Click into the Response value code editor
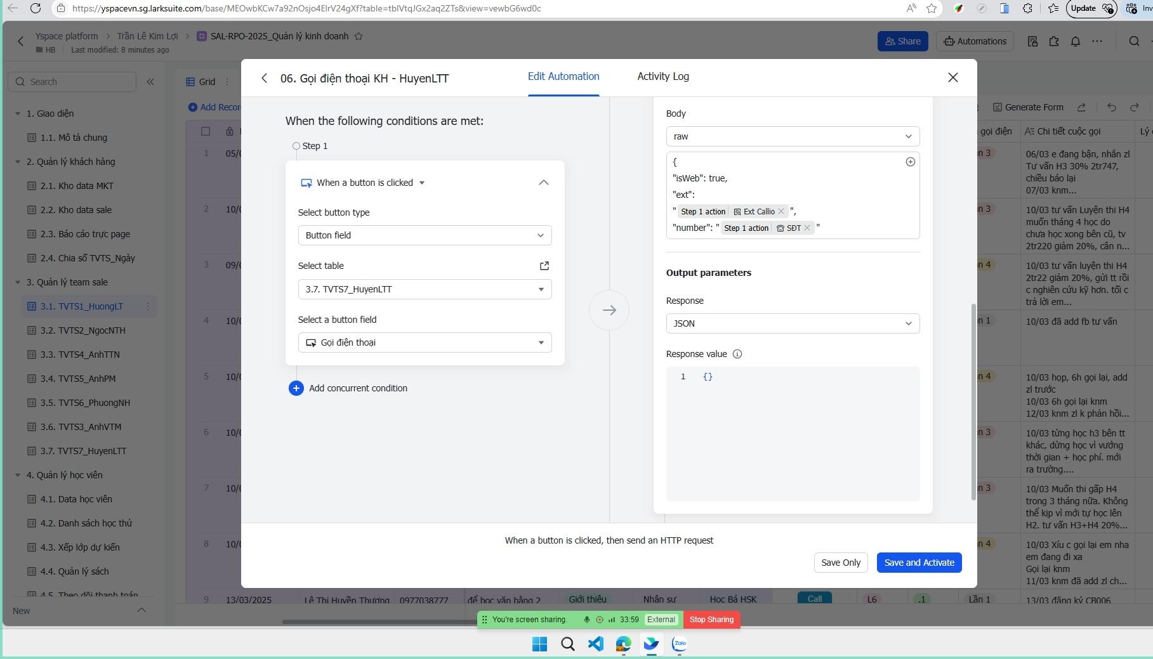 click(x=793, y=434)
